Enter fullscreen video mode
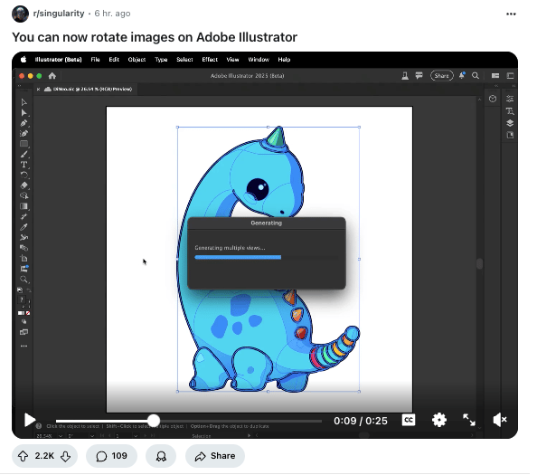Image resolution: width=537 pixels, height=475 pixels. point(469,420)
